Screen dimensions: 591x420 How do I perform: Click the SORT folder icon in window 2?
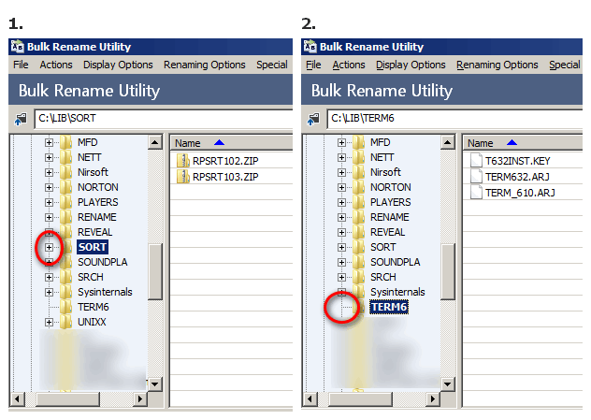tap(359, 247)
